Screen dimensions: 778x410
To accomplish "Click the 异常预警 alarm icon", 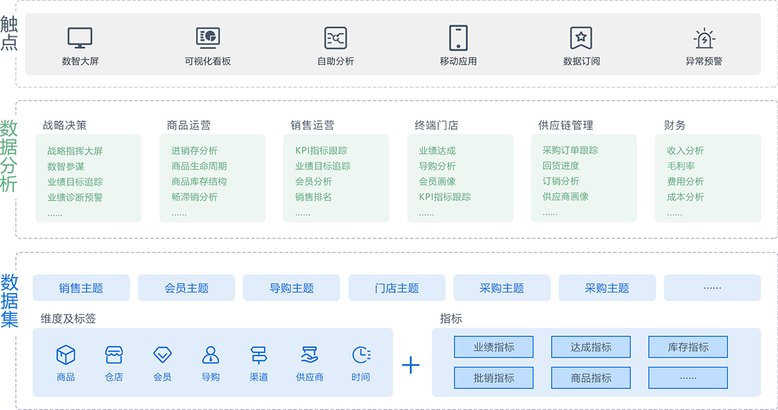I will (703, 38).
